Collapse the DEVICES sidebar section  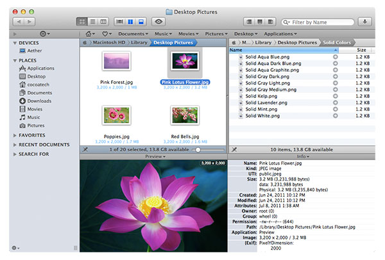(x=15, y=43)
